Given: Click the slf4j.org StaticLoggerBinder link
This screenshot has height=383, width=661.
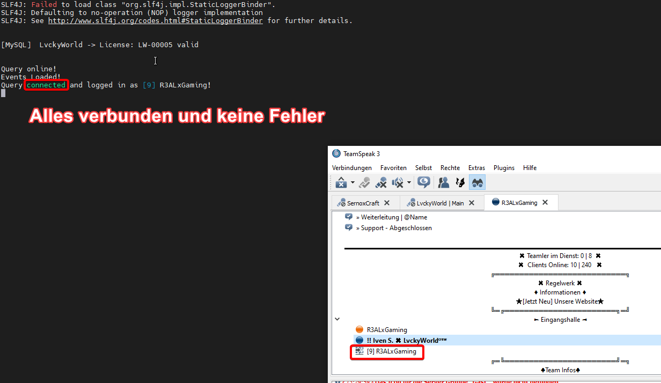Looking at the screenshot, I should click(x=155, y=21).
